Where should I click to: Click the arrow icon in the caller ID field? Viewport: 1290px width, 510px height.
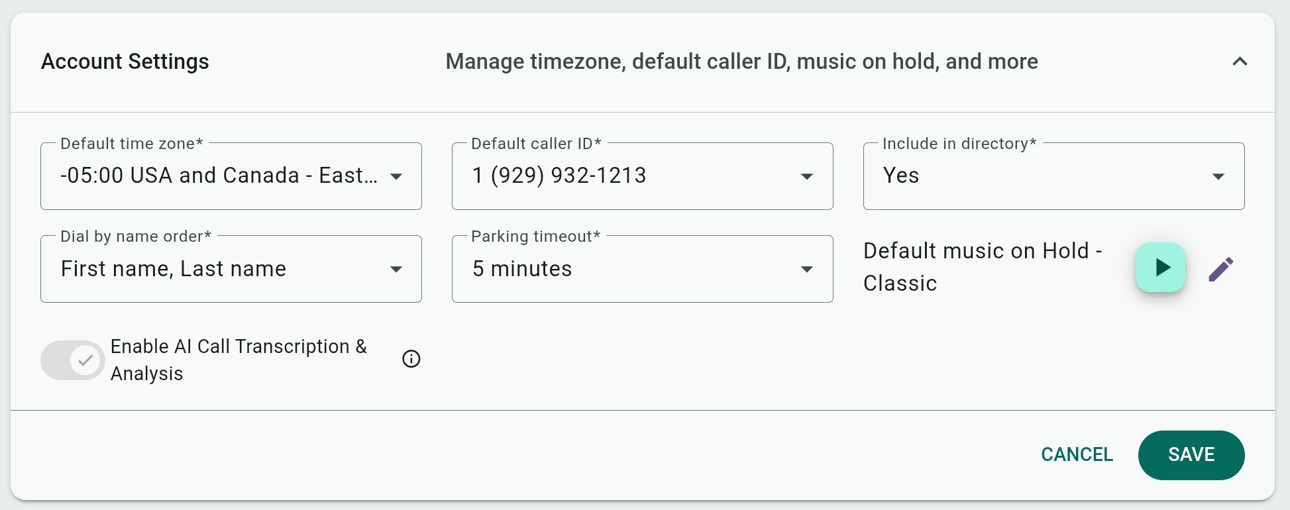[x=807, y=176]
